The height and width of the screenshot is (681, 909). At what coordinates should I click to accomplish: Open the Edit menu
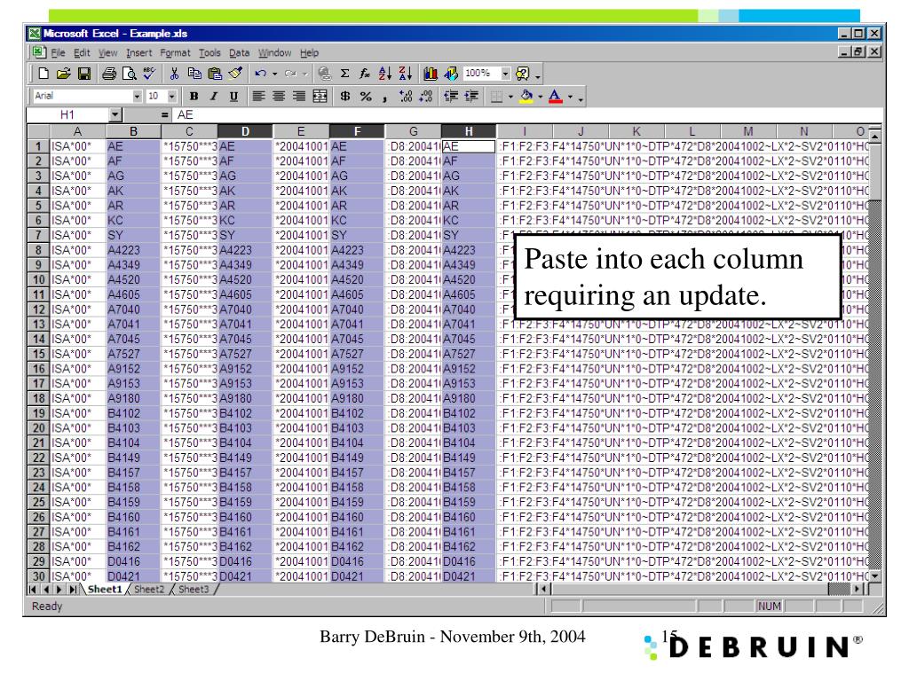pos(82,52)
